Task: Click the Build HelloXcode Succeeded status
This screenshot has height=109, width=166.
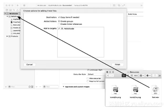Action: [60, 6]
